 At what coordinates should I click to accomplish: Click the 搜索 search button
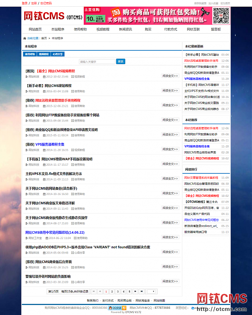tap(121, 62)
